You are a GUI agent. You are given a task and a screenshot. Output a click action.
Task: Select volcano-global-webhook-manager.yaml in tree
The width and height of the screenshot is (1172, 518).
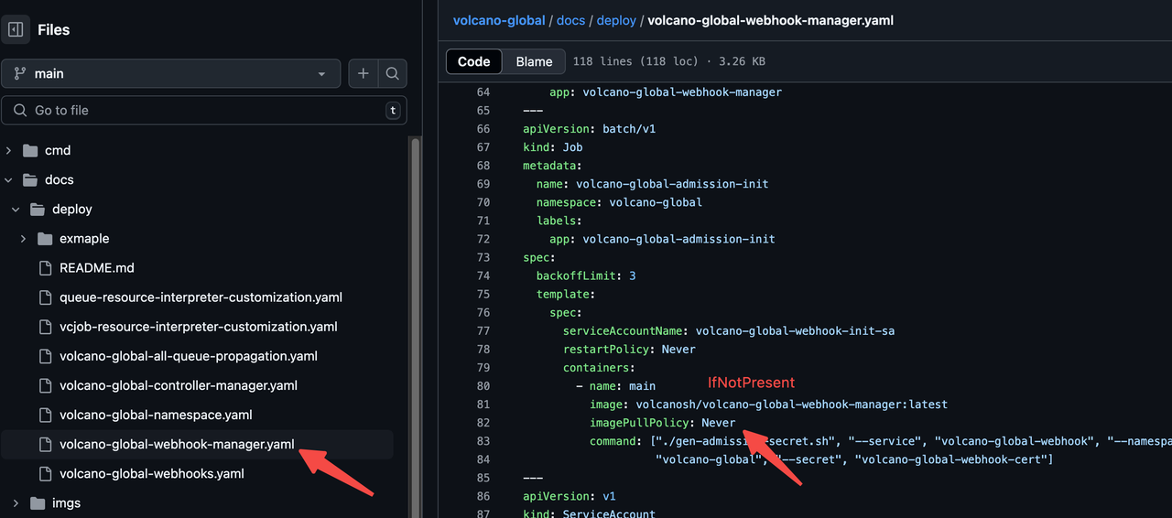[x=177, y=444]
